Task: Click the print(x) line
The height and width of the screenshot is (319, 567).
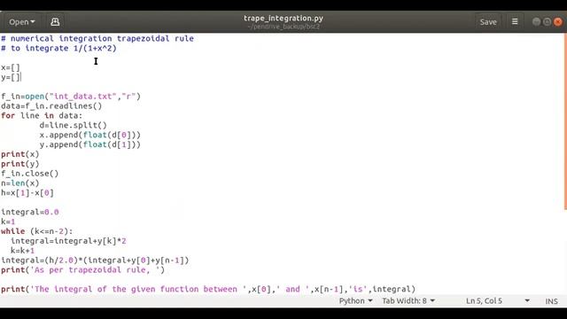Action: 19,154
